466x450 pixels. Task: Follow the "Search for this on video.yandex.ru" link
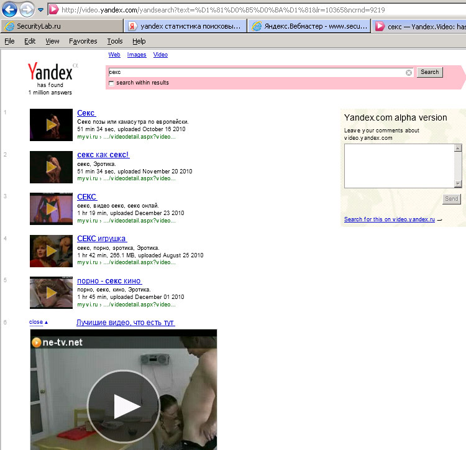pyautogui.click(x=390, y=219)
